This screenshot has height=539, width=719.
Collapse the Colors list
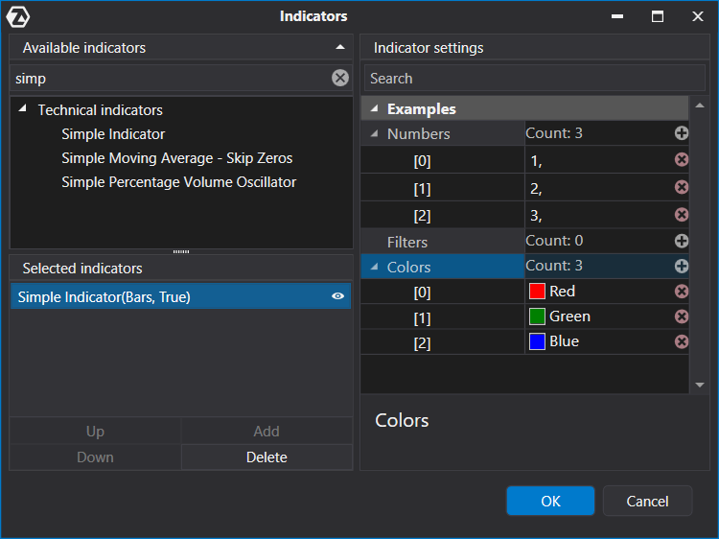tap(375, 267)
